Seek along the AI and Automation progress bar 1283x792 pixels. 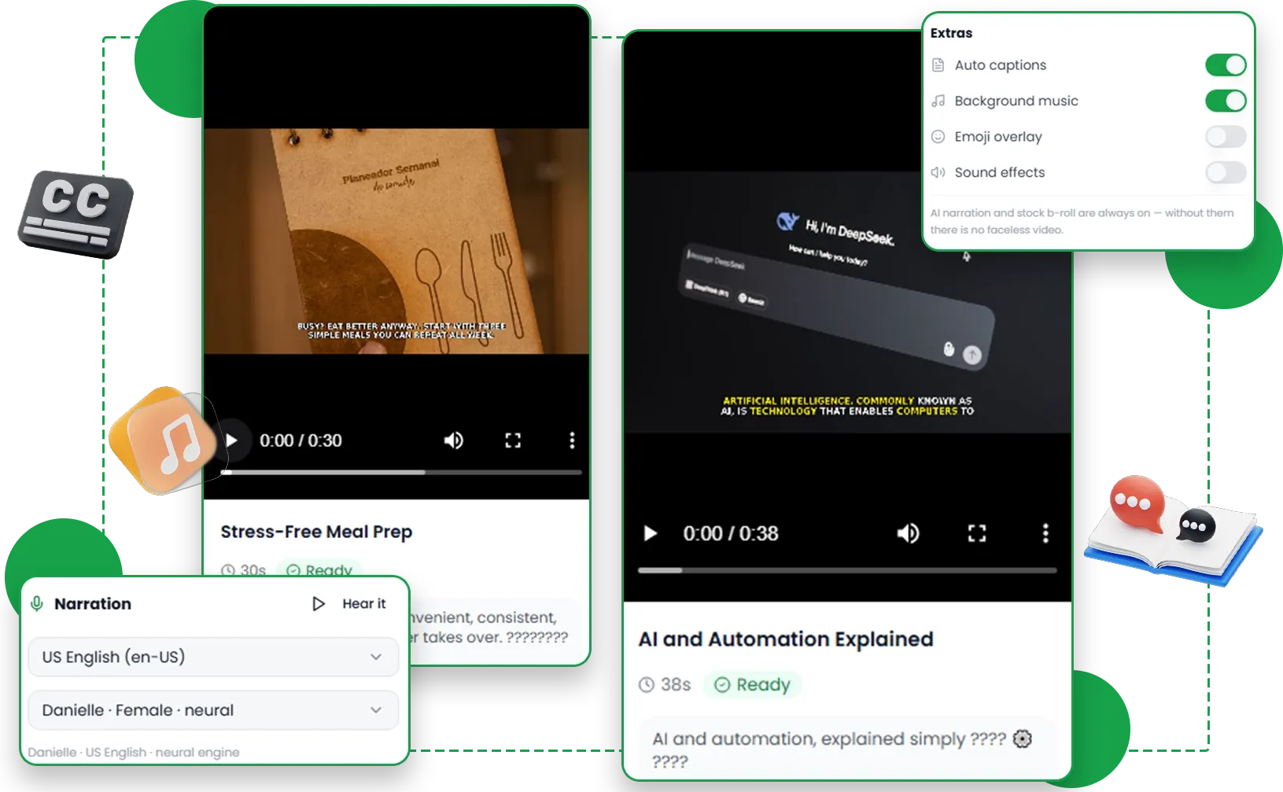[847, 570]
